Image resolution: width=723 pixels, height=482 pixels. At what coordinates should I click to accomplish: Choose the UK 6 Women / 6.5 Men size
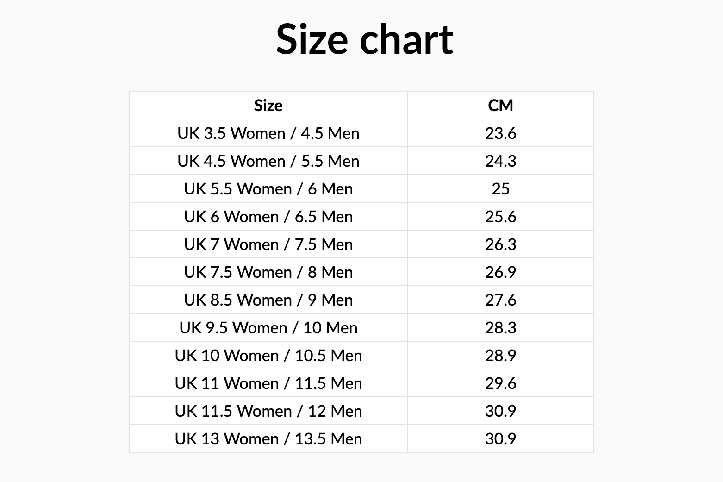coord(268,217)
